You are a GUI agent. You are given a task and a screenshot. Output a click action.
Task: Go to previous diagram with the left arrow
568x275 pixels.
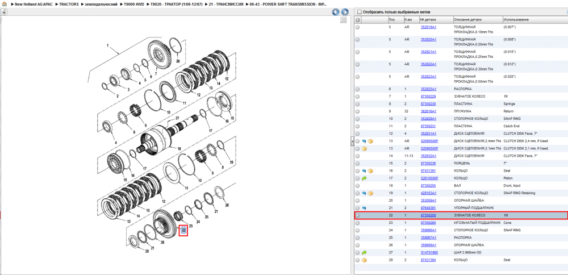coord(336,12)
